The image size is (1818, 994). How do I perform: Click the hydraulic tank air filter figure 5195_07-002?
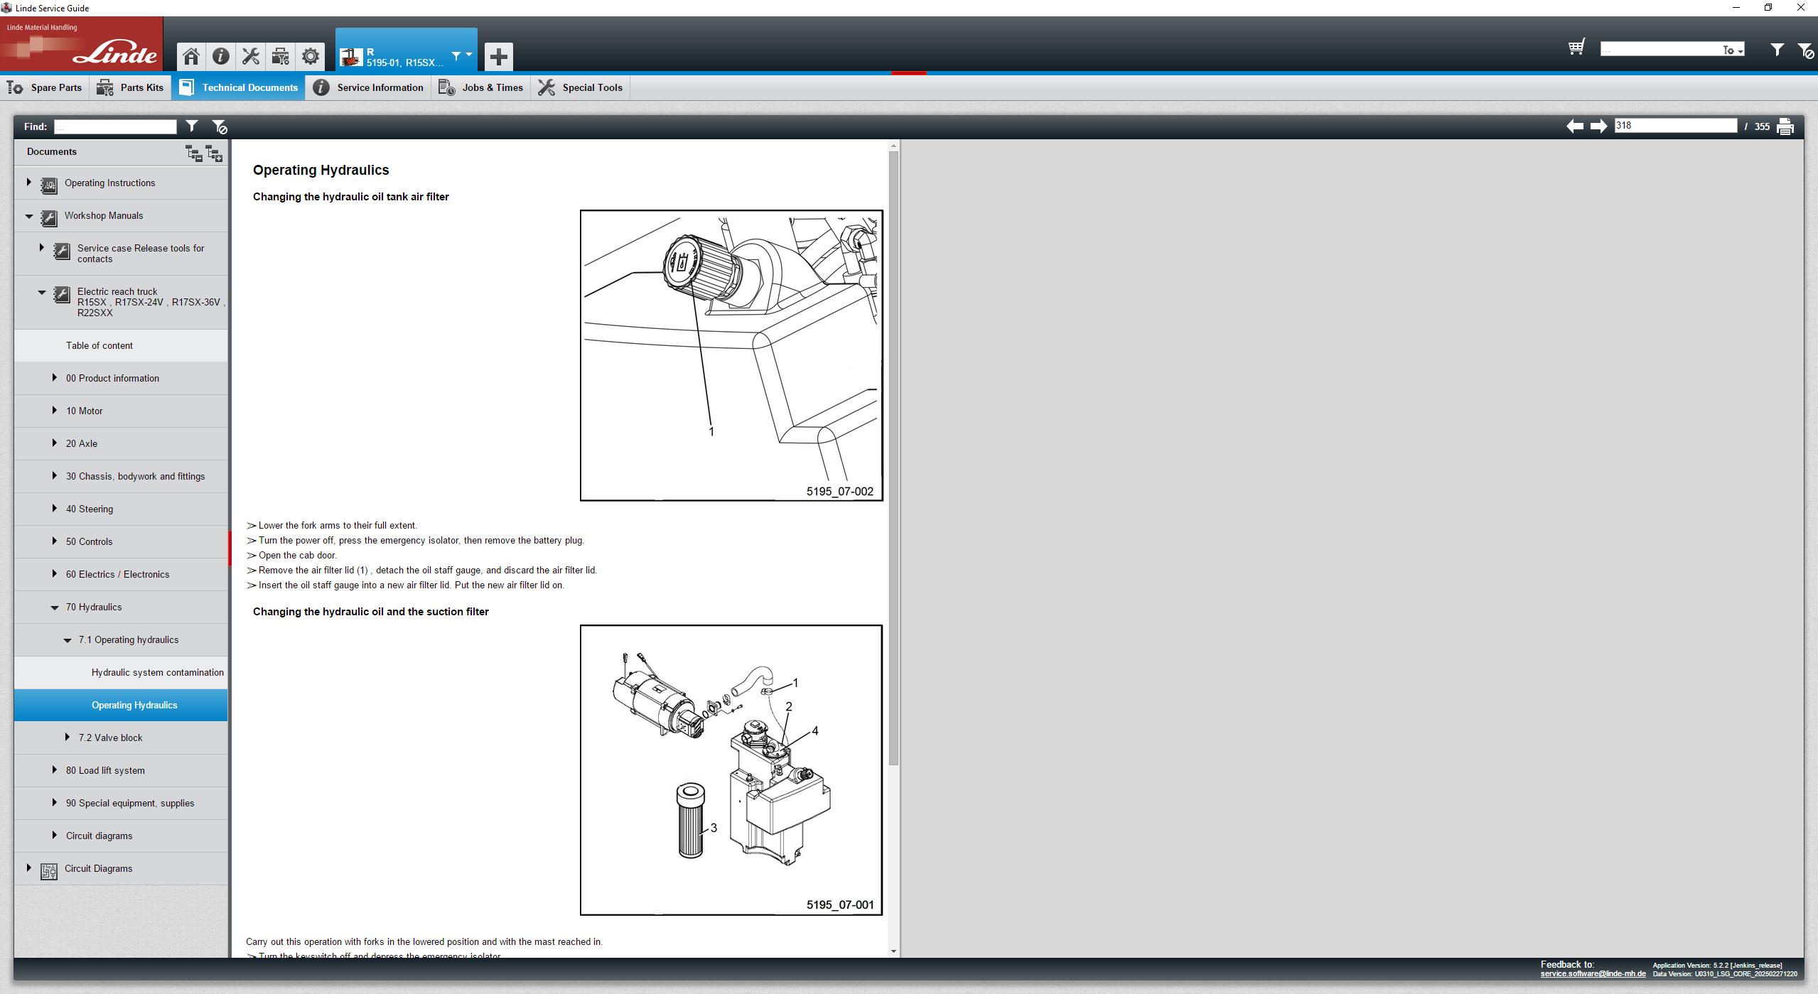point(731,355)
